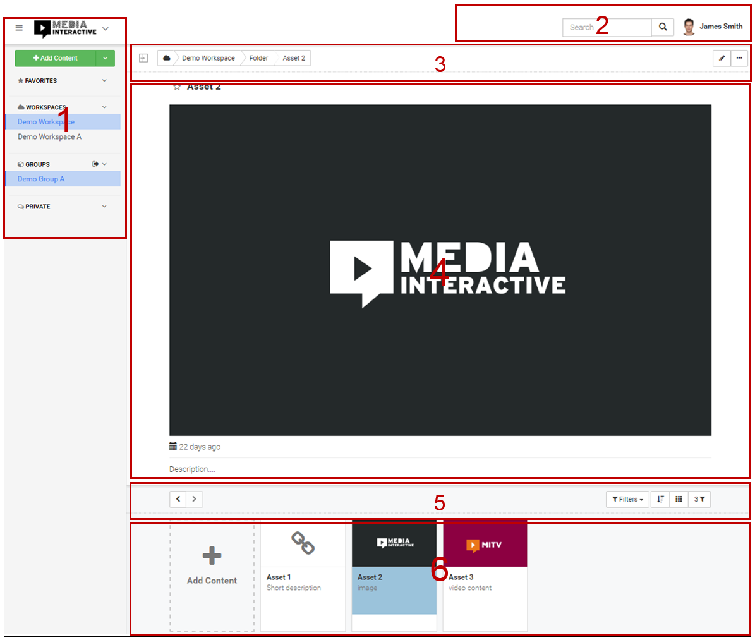This screenshot has width=755, height=640.
Task: Click the magnifier search button
Action: click(663, 27)
